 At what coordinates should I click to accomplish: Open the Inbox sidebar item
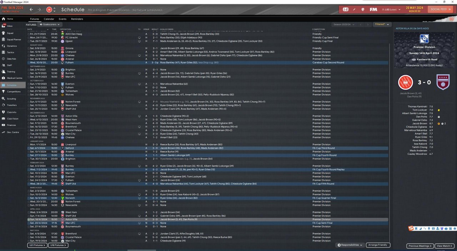pos(13,26)
